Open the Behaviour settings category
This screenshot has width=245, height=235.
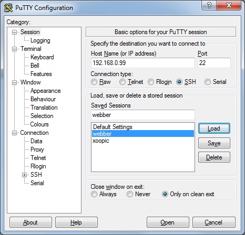[x=43, y=99]
